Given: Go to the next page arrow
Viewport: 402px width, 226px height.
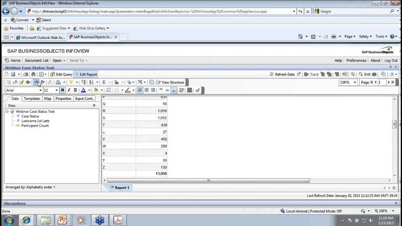Looking at the screenshot, I should coord(389,82).
